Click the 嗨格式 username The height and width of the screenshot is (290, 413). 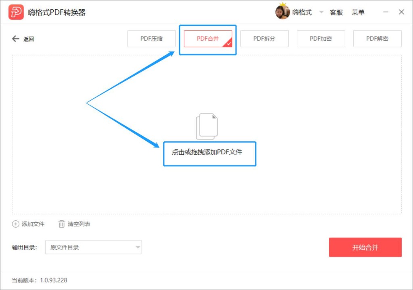(x=302, y=12)
